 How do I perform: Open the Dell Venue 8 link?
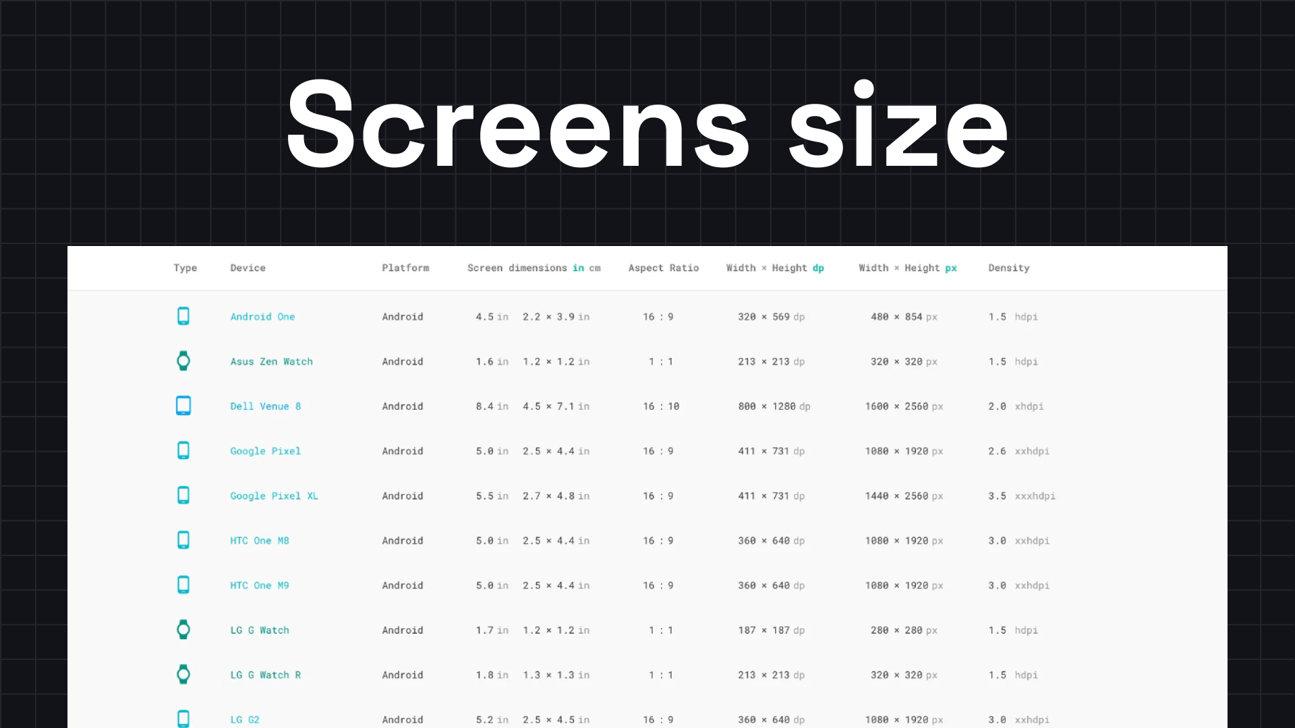[x=265, y=406]
